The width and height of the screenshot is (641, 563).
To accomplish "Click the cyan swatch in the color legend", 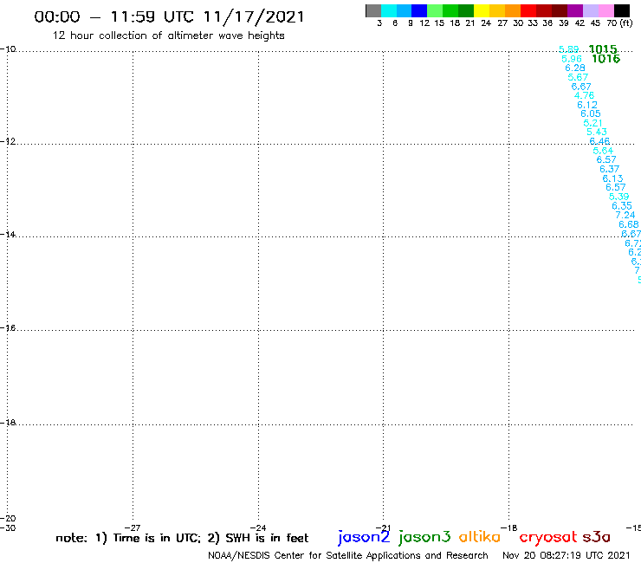I will click(389, 10).
